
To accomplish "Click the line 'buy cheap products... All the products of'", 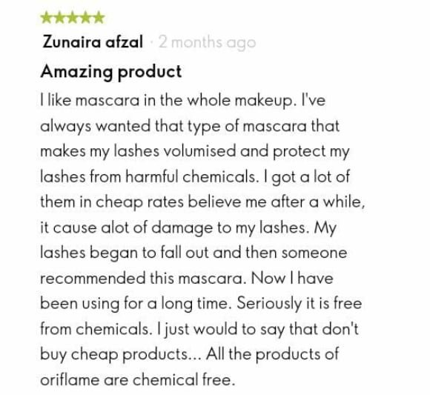I will click(x=190, y=355).
